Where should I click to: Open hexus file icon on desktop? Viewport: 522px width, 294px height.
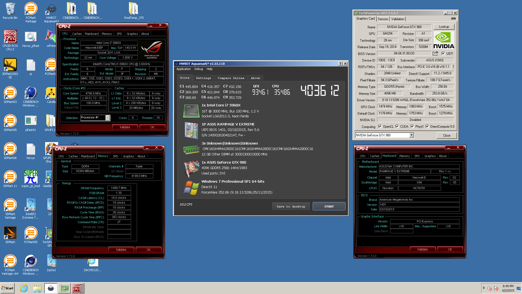[31, 151]
